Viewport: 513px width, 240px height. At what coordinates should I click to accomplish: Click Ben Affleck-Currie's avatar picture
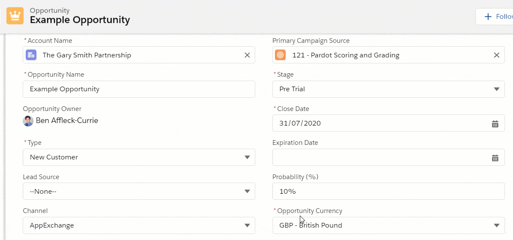pos(28,121)
